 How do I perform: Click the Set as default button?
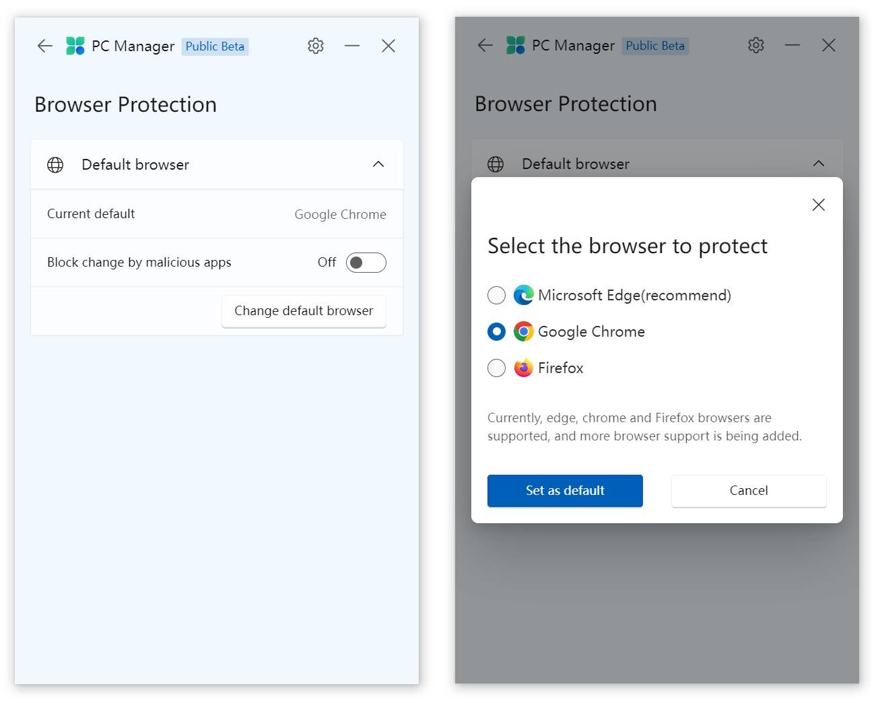(x=565, y=490)
